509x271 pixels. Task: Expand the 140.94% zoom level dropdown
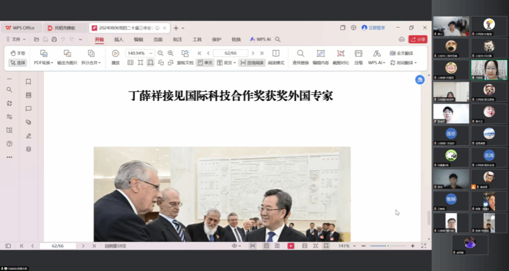click(151, 53)
